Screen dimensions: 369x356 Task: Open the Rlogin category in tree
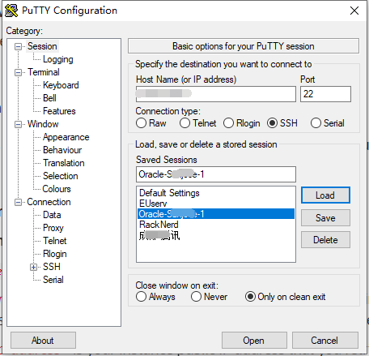click(55, 254)
